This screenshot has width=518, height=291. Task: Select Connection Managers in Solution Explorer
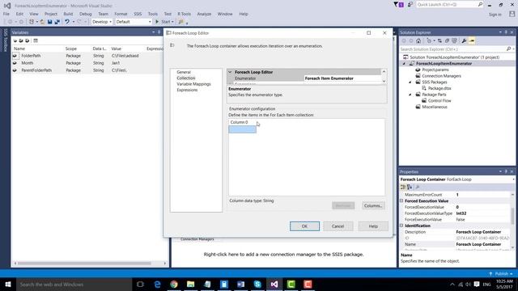click(x=441, y=76)
